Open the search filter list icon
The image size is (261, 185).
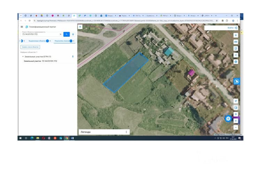point(73,34)
